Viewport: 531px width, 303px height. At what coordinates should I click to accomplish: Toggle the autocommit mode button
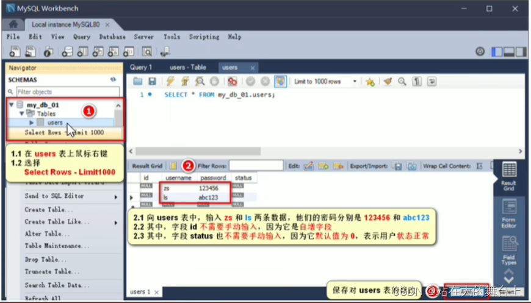[x=280, y=81]
